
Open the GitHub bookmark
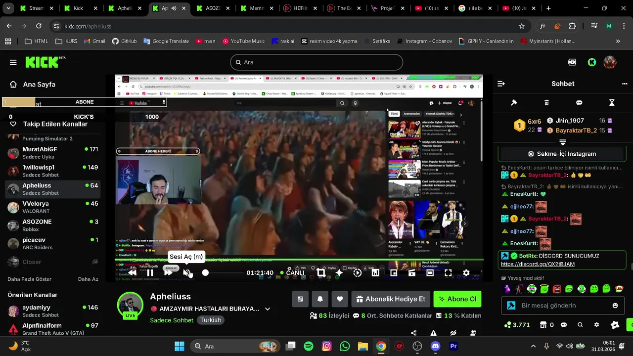point(124,41)
